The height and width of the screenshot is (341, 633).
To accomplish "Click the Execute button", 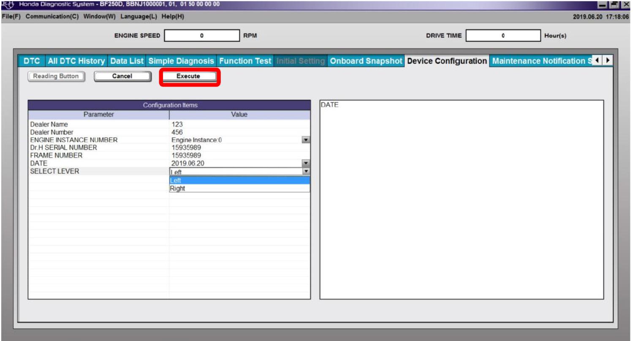I will [188, 76].
